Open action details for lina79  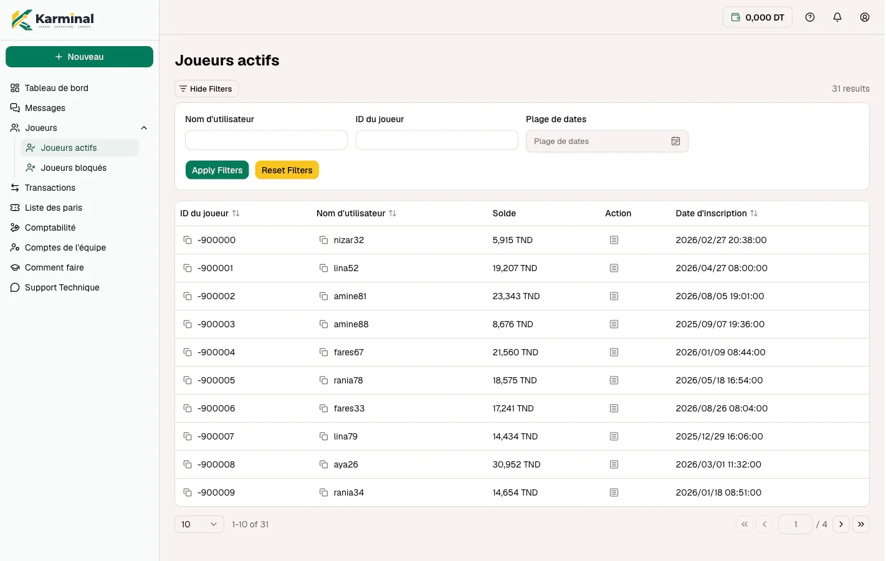(614, 436)
